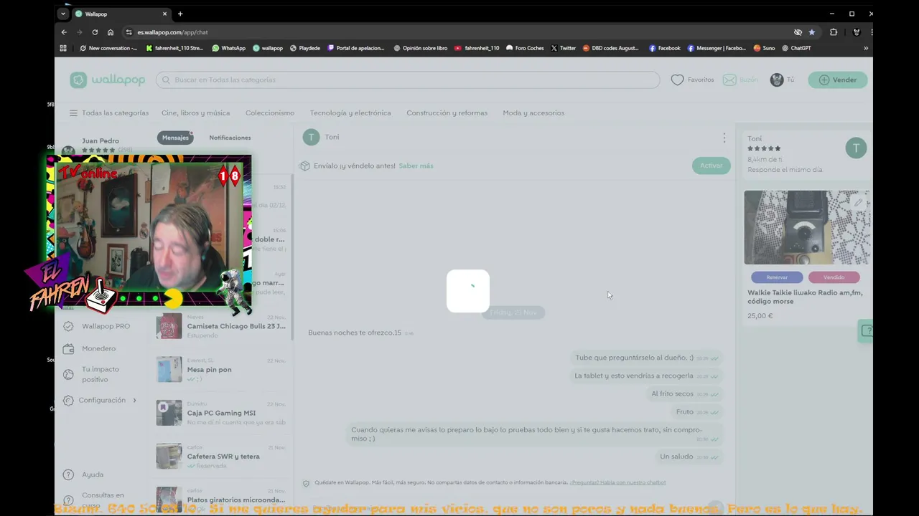Open the Camiseta Chicago Bulls conversation
919x516 pixels.
(x=221, y=326)
